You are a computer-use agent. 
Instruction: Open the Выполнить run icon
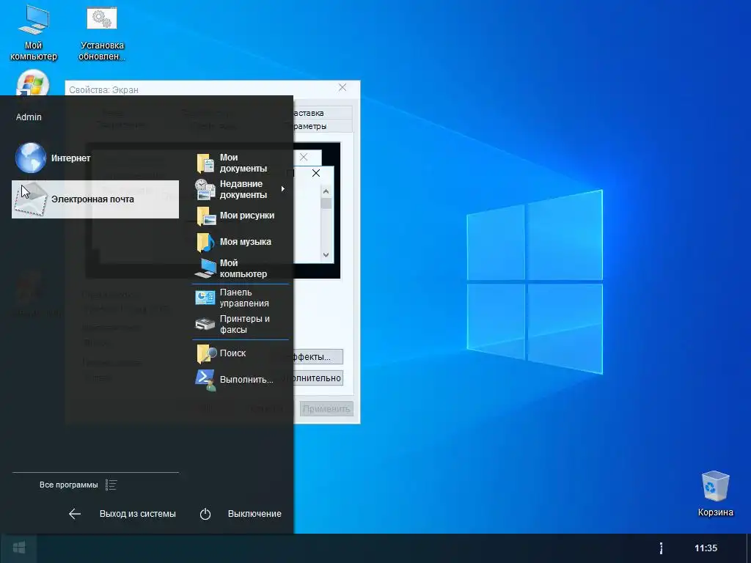coord(205,380)
